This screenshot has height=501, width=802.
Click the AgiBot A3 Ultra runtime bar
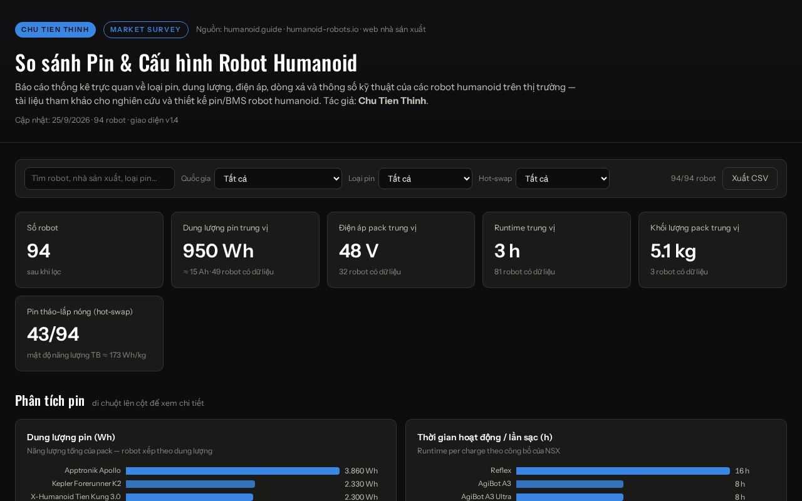point(570,497)
